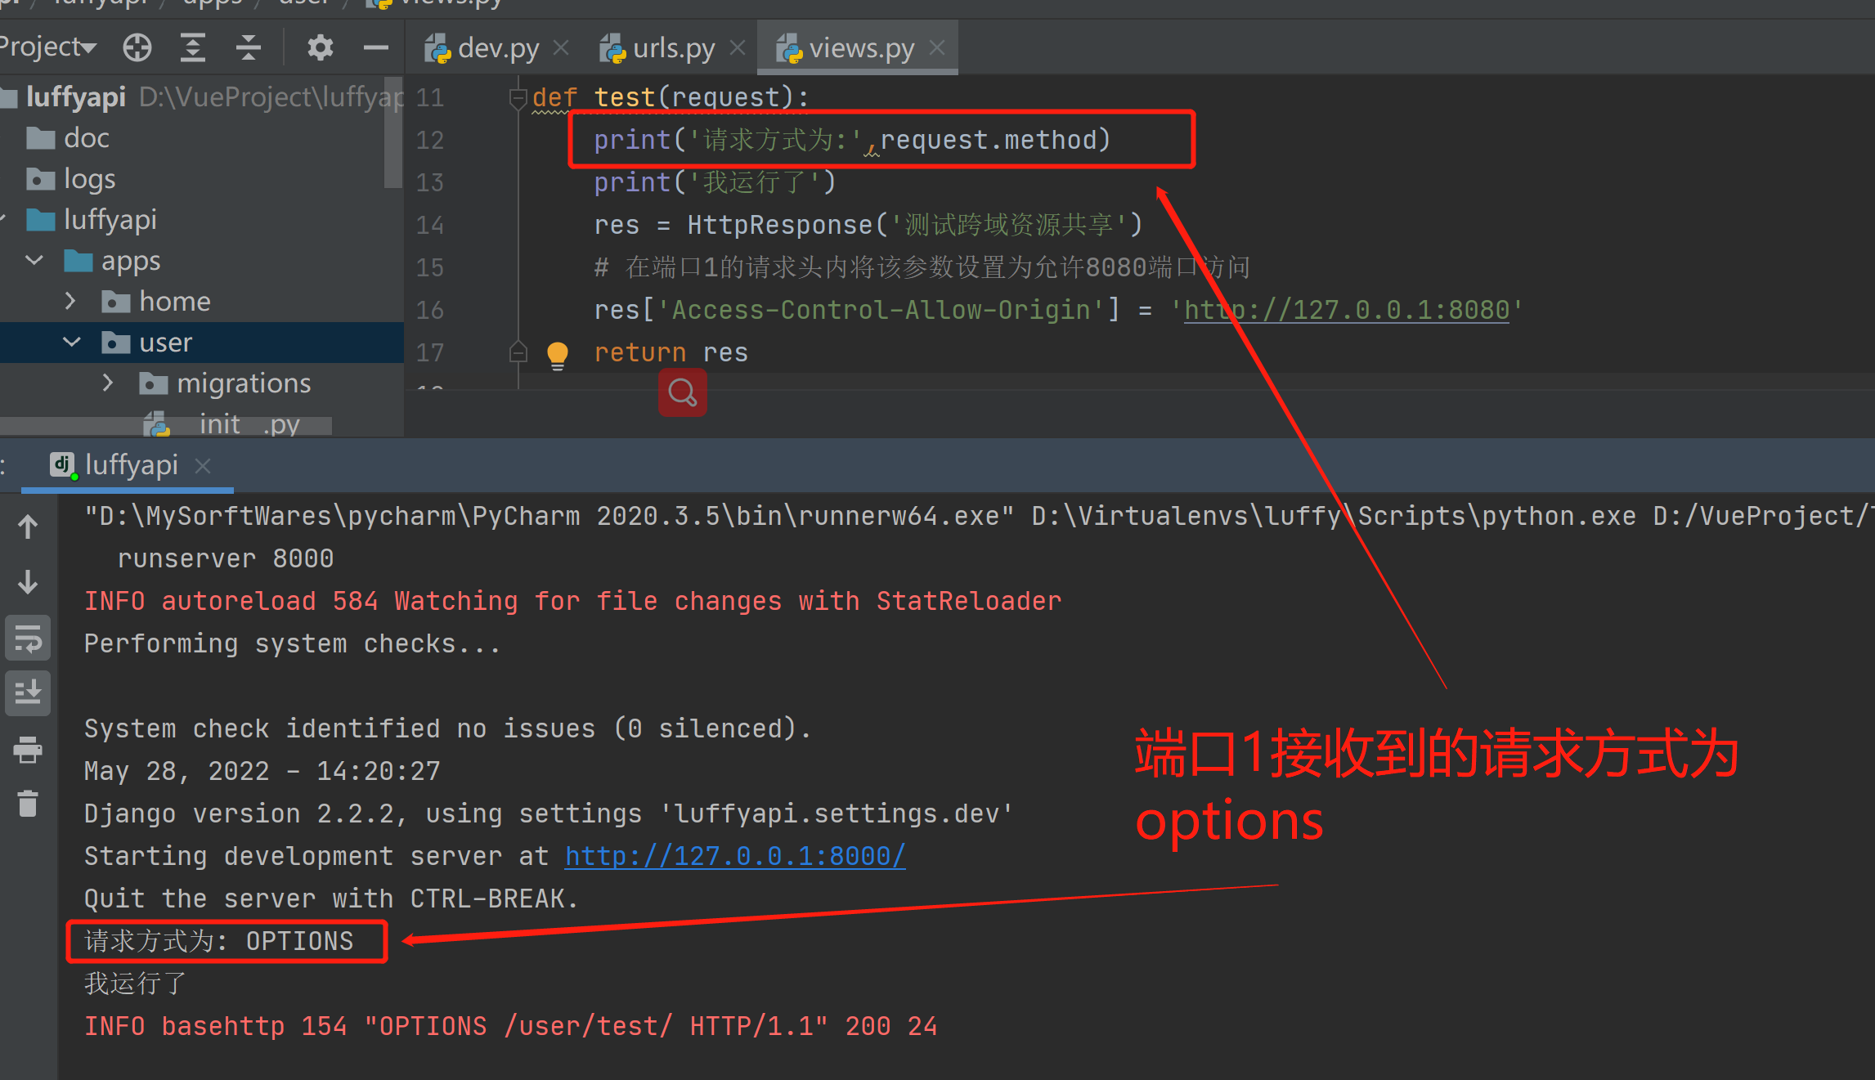Image resolution: width=1875 pixels, height=1080 pixels.
Task: Open the http://127.0.0.1:8000/ console link
Action: (734, 856)
